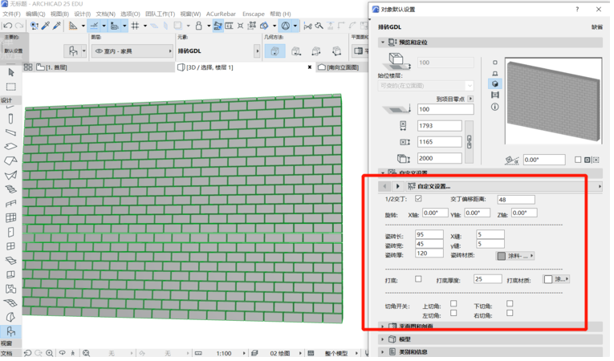Click the 缺省 default button
The width and height of the screenshot is (614, 361).
click(x=597, y=27)
